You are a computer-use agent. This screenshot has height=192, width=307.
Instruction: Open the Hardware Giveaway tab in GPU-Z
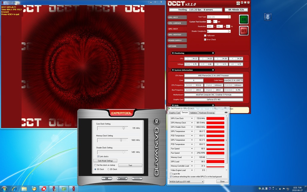coord(207,113)
